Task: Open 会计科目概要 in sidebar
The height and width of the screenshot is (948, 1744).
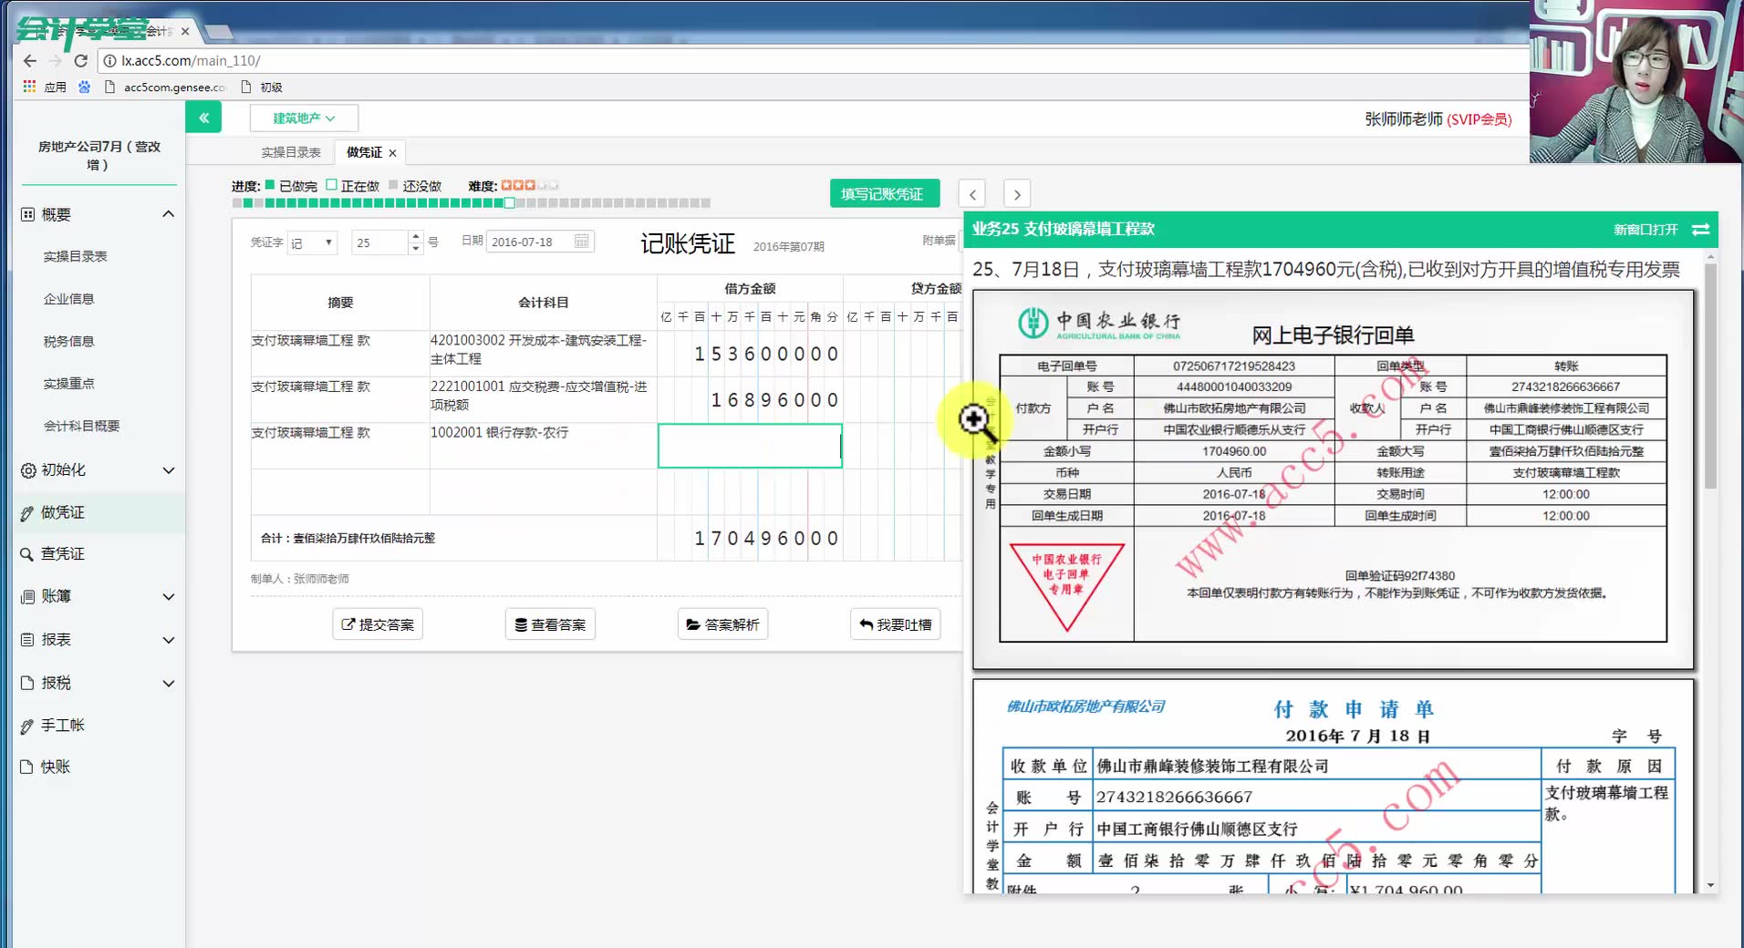Action: tap(82, 426)
